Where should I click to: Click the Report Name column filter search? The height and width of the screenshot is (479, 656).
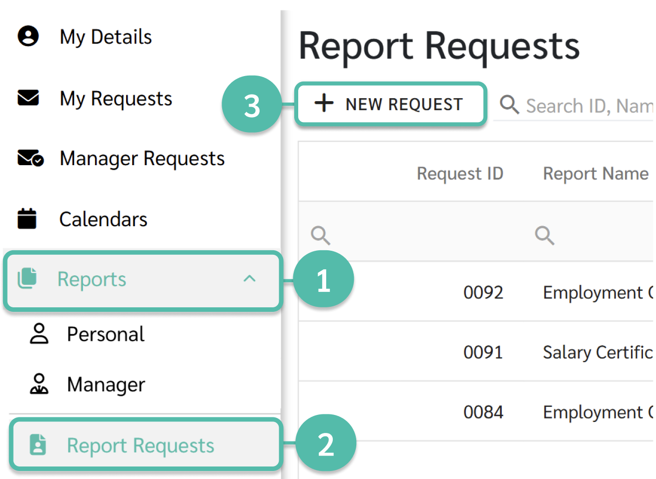[545, 235]
